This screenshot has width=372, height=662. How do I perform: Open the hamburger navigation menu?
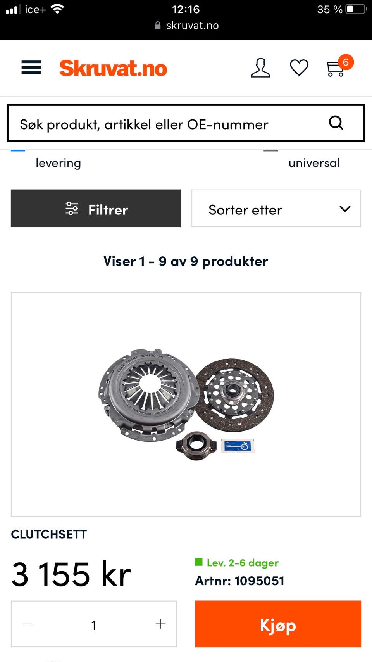pyautogui.click(x=31, y=67)
